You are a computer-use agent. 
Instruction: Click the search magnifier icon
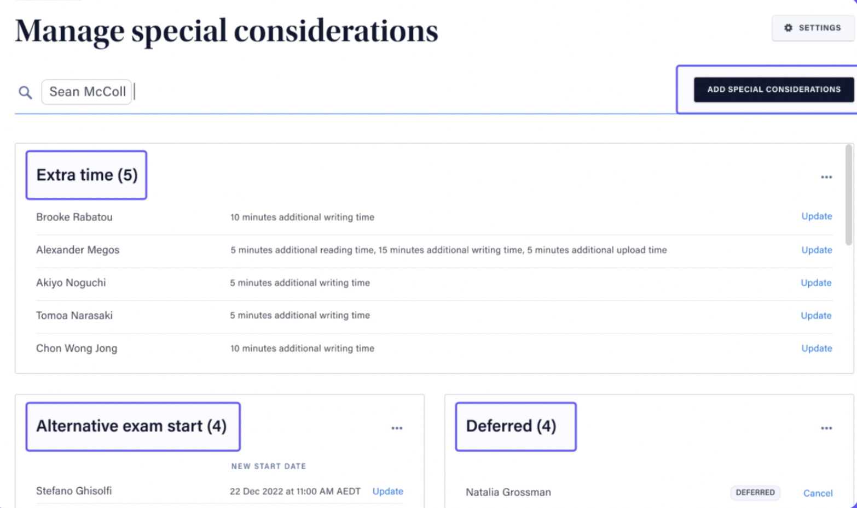pos(25,92)
